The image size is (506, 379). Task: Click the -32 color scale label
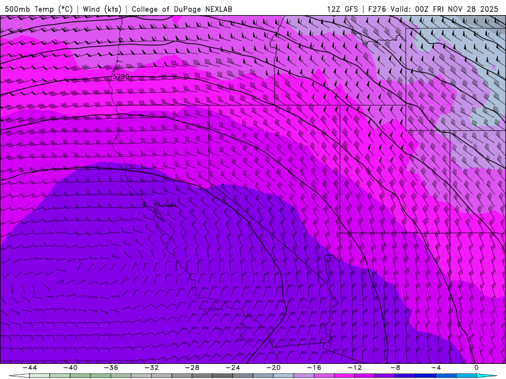(151, 368)
